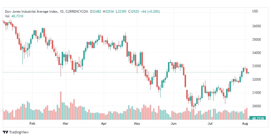Viewport: 271px width, 137px height.
Task: Open the USD currency selector
Action: [x=255, y=11]
